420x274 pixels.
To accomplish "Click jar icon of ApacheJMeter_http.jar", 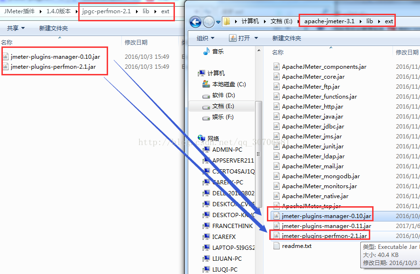I will point(276,106).
